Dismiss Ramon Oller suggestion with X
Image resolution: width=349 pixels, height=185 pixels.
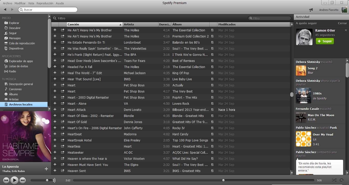(346, 30)
